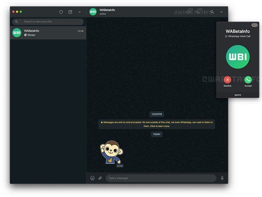This screenshot has height=197, width=262.
Task: Ignore the incoming call
Action: click(x=238, y=95)
